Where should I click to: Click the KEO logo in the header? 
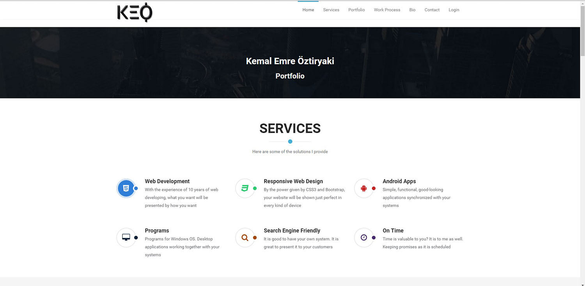click(x=135, y=12)
